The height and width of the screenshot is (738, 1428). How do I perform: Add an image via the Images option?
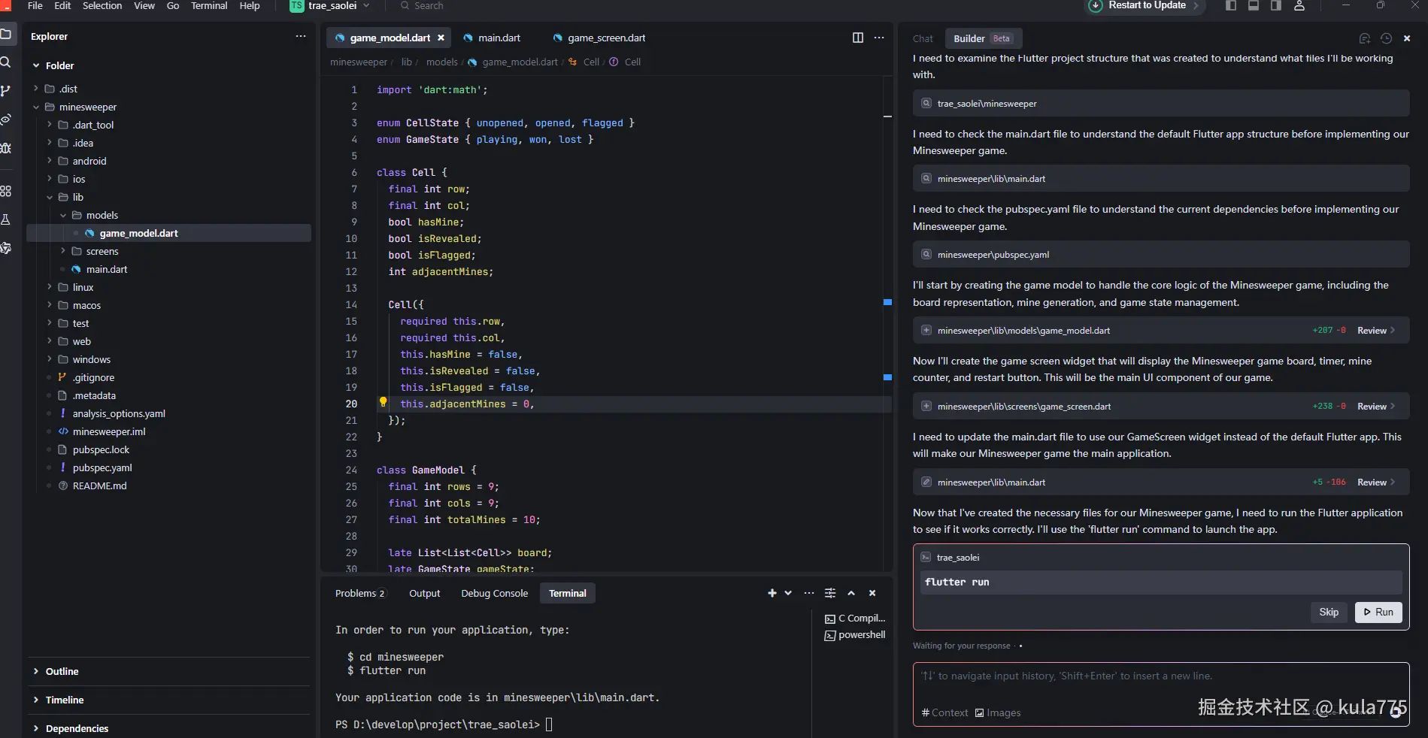998,712
